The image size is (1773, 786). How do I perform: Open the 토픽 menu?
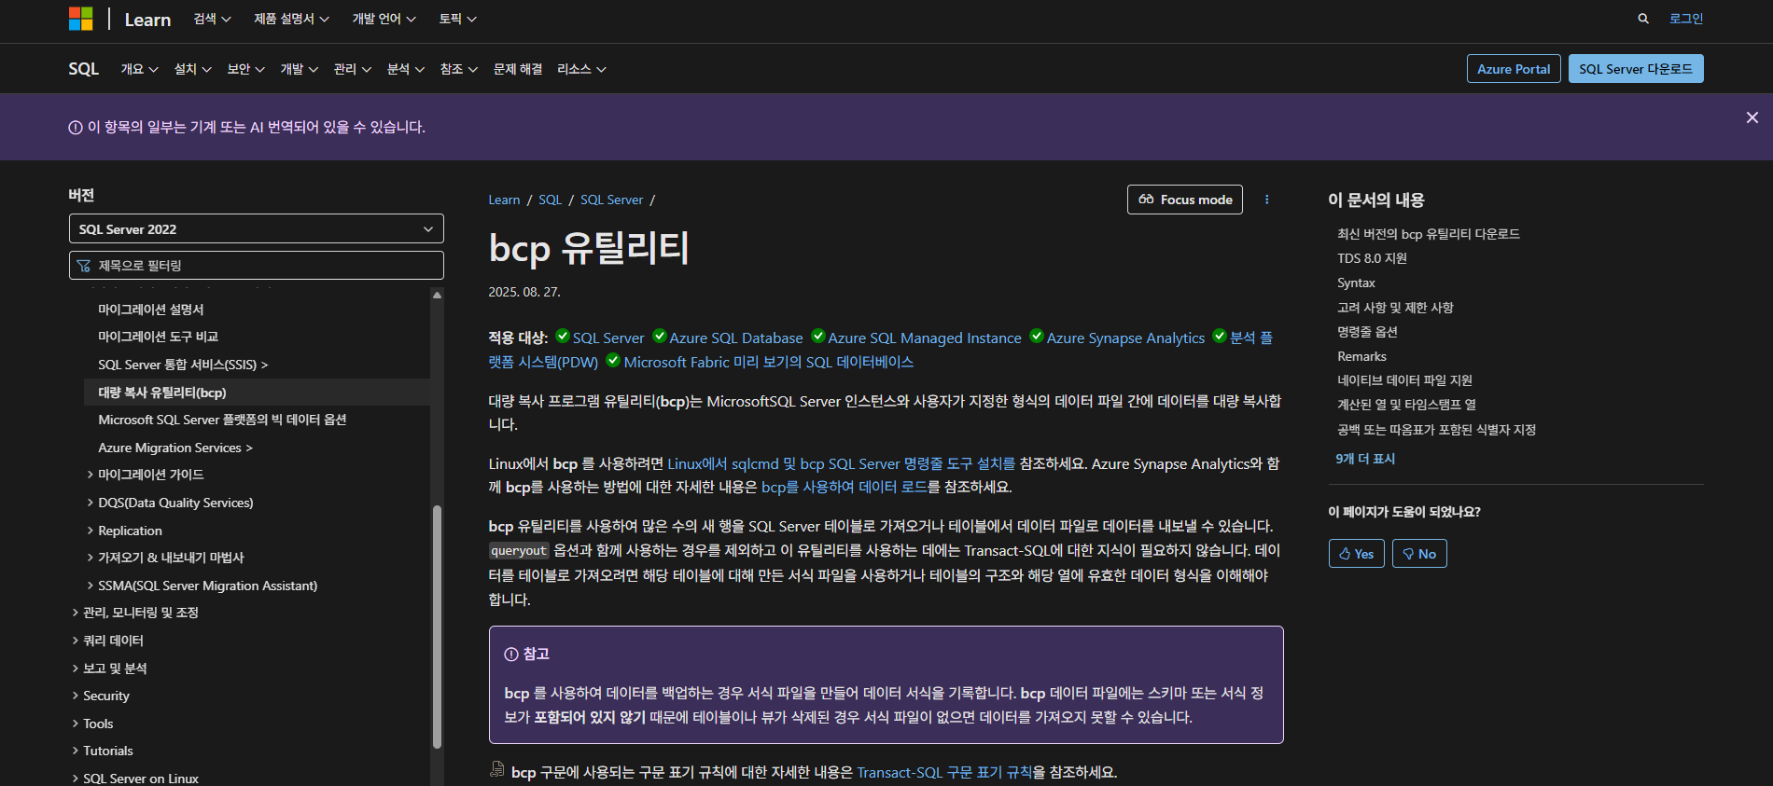(x=457, y=19)
